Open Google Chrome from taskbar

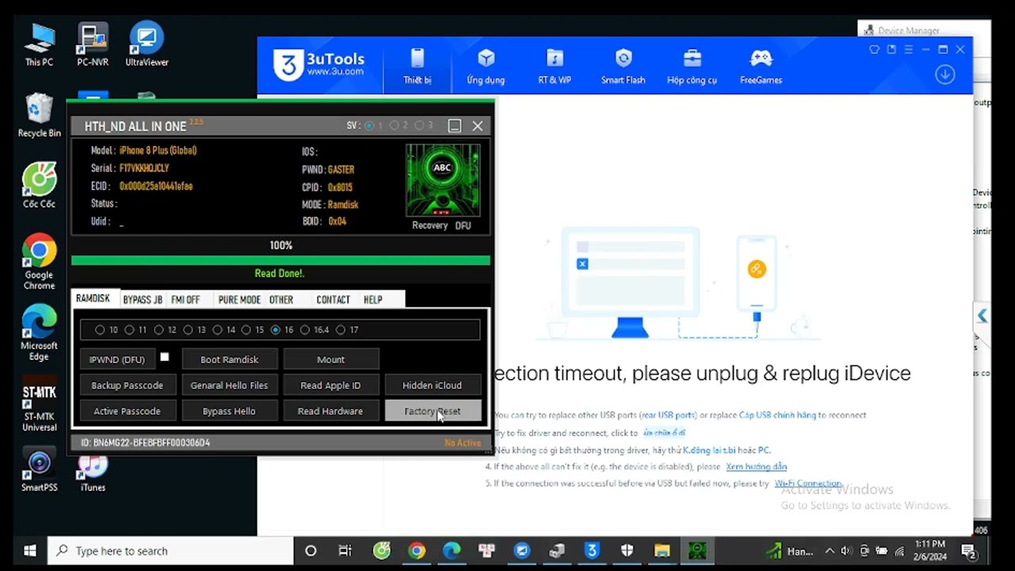(x=416, y=550)
